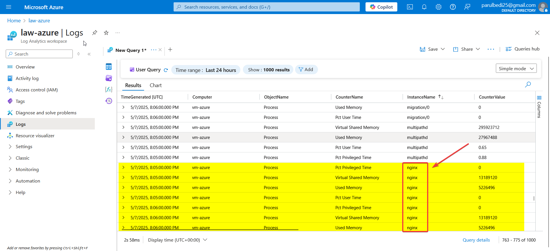Open more options ellipsis beside title
The width and height of the screenshot is (550, 251).
pos(117,33)
